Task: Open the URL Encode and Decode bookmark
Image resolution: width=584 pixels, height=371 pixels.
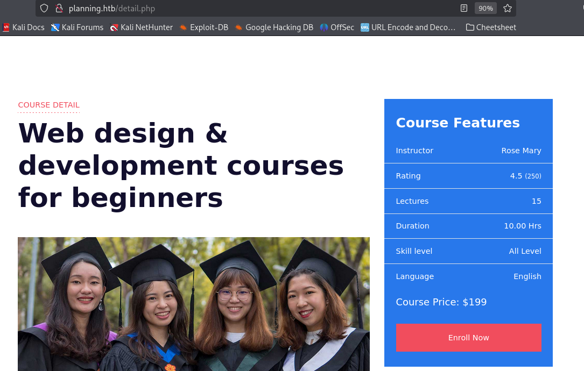Action: [x=408, y=27]
